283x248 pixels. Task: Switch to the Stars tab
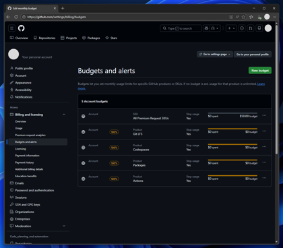[x=111, y=38]
